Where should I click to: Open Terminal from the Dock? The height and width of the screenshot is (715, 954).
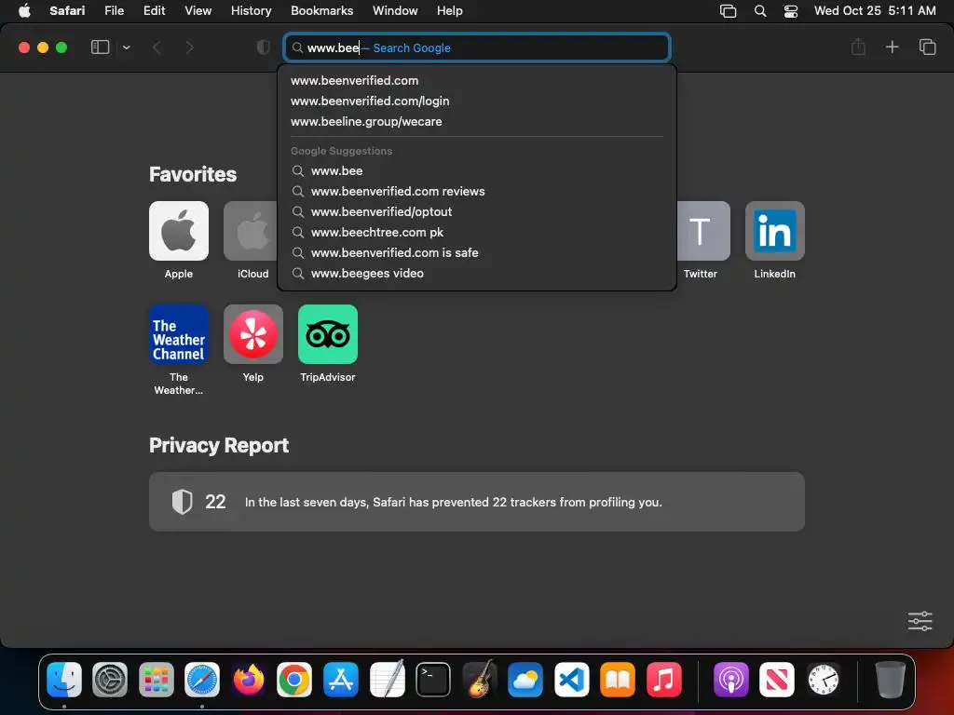click(433, 679)
